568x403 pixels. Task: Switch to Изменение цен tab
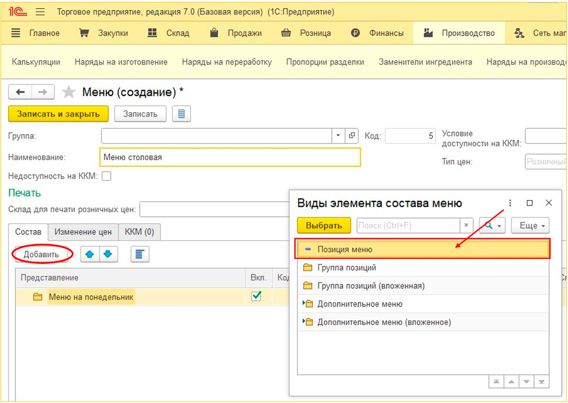[x=83, y=232]
